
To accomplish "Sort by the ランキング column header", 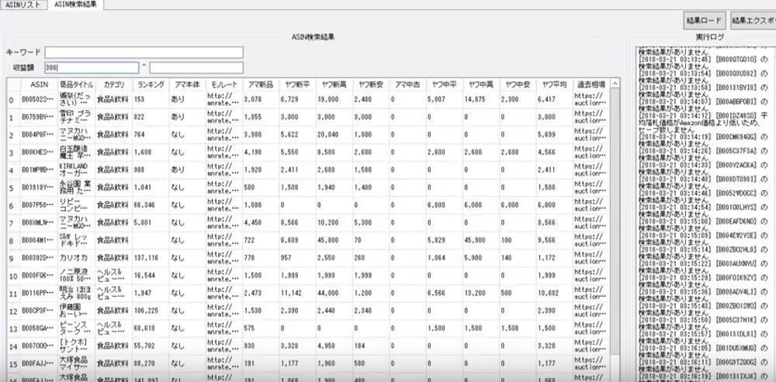I will [x=151, y=84].
